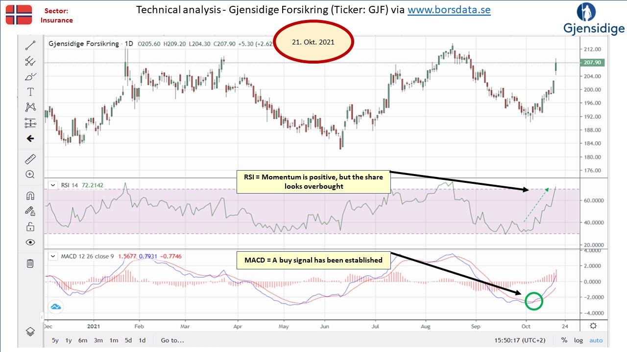
Task: Select the pitchfork tool
Action: tap(30, 61)
